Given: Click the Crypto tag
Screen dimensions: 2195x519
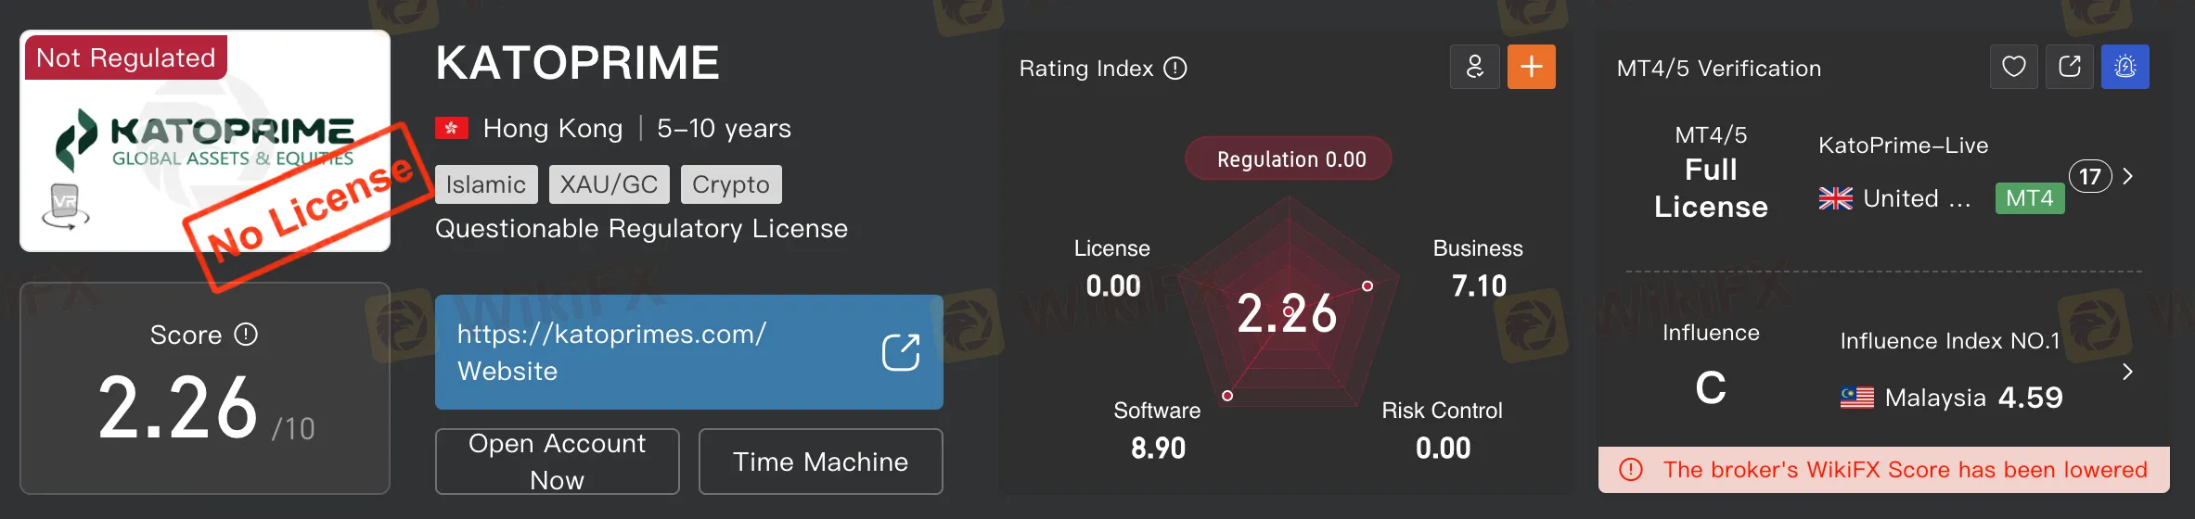Looking at the screenshot, I should pos(731,184).
